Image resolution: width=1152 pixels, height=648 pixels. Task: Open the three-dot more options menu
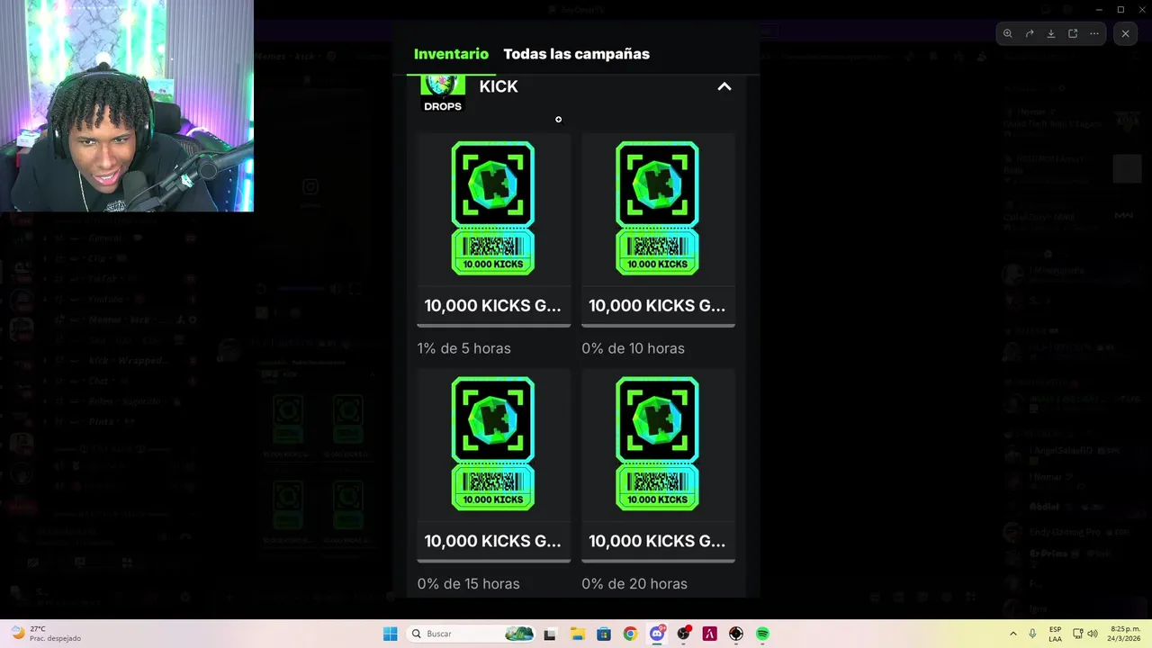(x=1094, y=33)
